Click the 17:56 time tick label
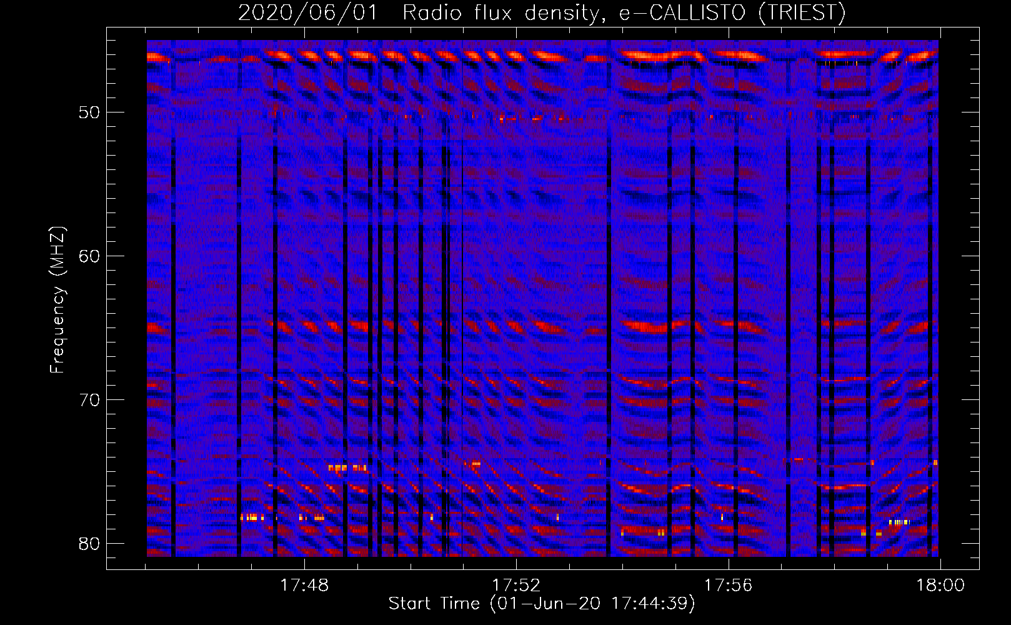1011x625 pixels. point(729,586)
